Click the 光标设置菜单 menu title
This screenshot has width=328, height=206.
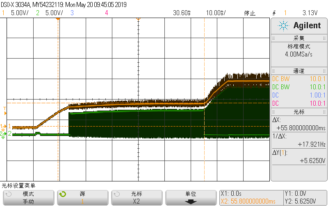click(x=18, y=186)
